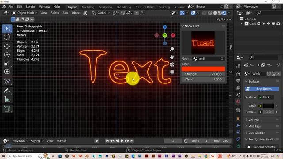Toggle proportional editing in the header
The height and width of the screenshot is (159, 283).
click(137, 13)
